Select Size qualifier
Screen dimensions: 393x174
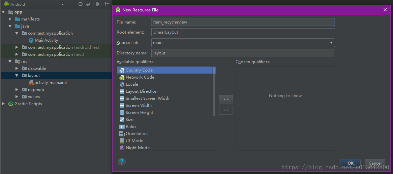(x=165, y=119)
